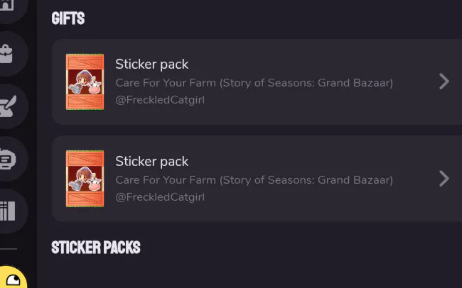Open the briefcase shop icon in sidebar
This screenshot has height=288, width=462.
(x=6, y=54)
